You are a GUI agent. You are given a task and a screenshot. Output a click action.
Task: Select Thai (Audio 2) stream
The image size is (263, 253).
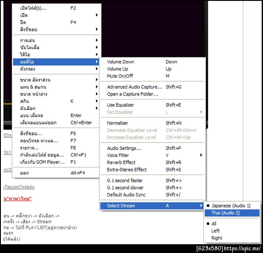(x=232, y=213)
